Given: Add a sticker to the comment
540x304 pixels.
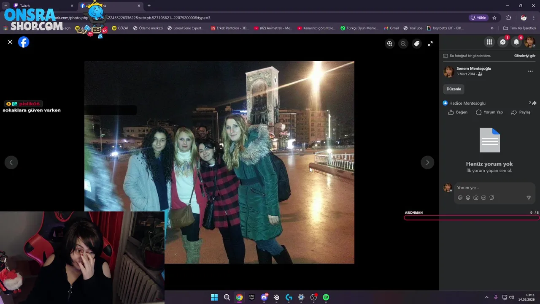Looking at the screenshot, I should (x=492, y=198).
